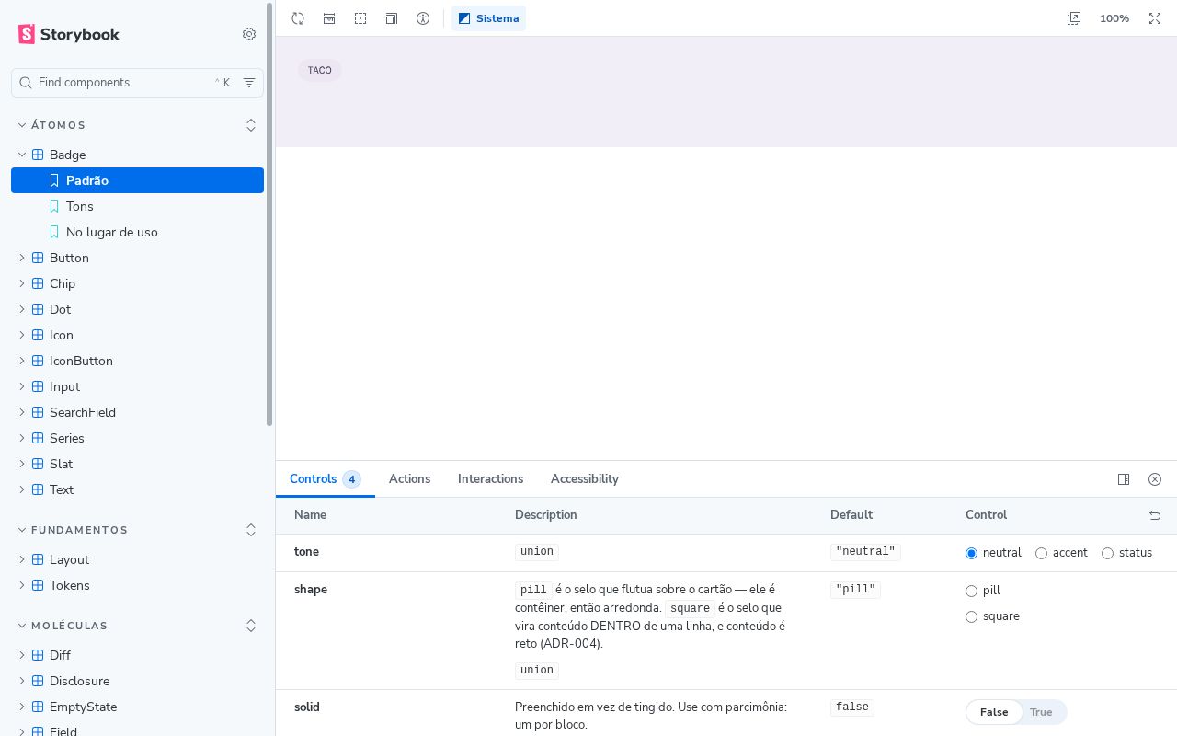Image resolution: width=1177 pixels, height=736 pixels.
Task: Select the Padrão story
Action: pos(137,180)
